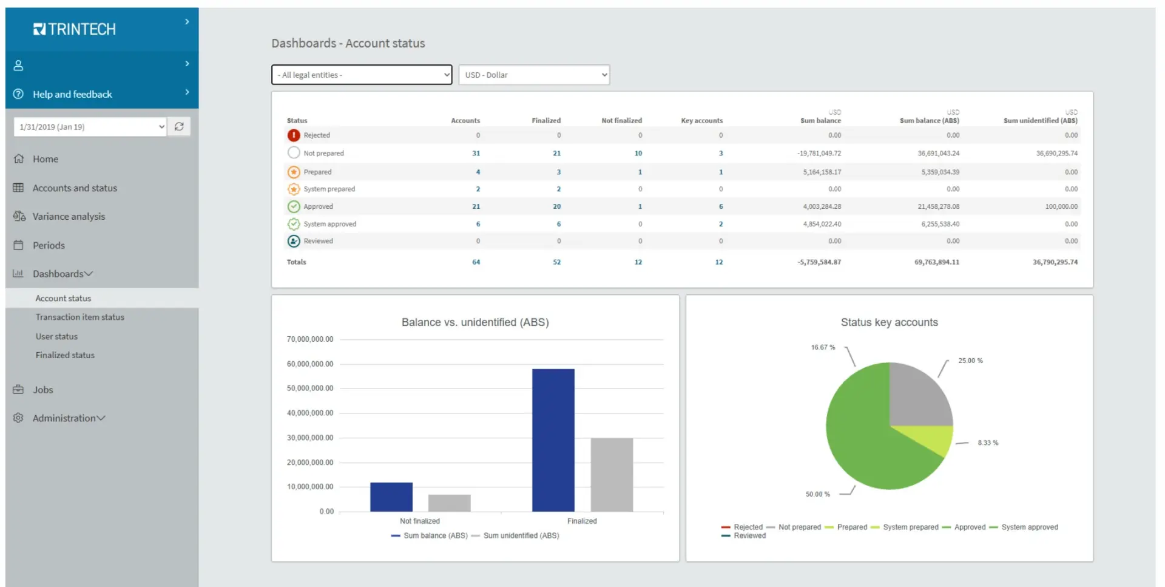Click the Variance analysis scales icon

(x=19, y=216)
